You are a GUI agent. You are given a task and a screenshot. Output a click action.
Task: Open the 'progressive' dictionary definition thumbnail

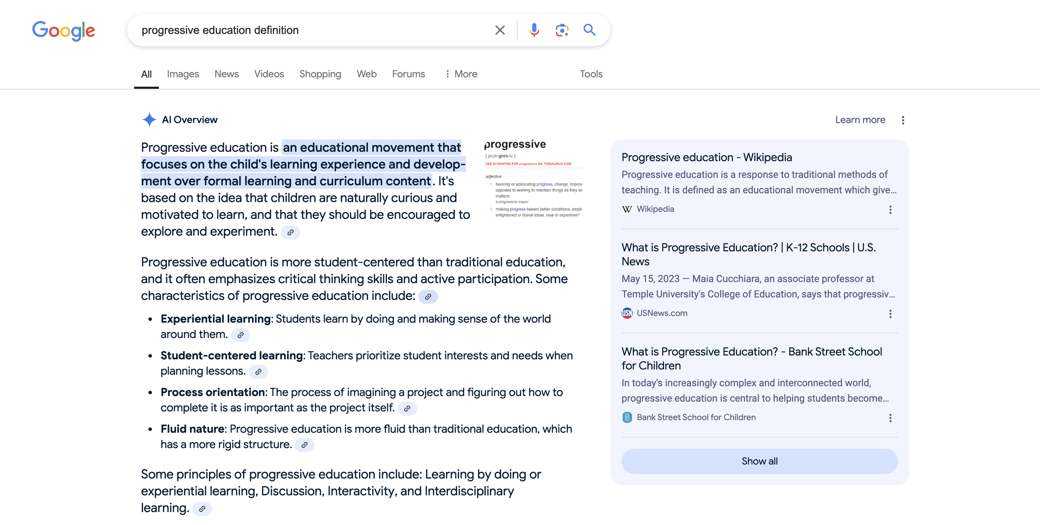click(x=533, y=179)
